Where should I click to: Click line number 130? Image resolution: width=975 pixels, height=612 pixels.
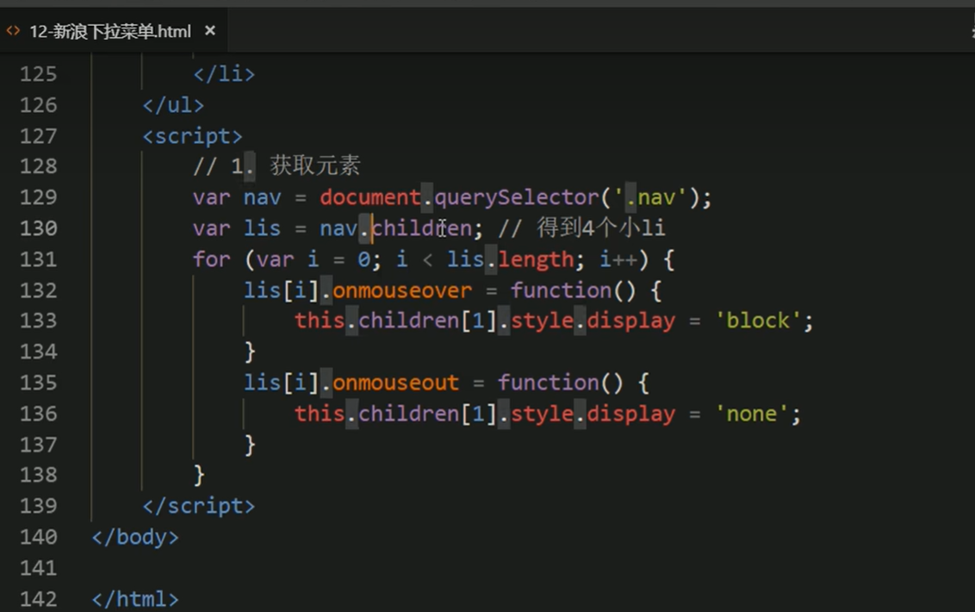click(39, 228)
